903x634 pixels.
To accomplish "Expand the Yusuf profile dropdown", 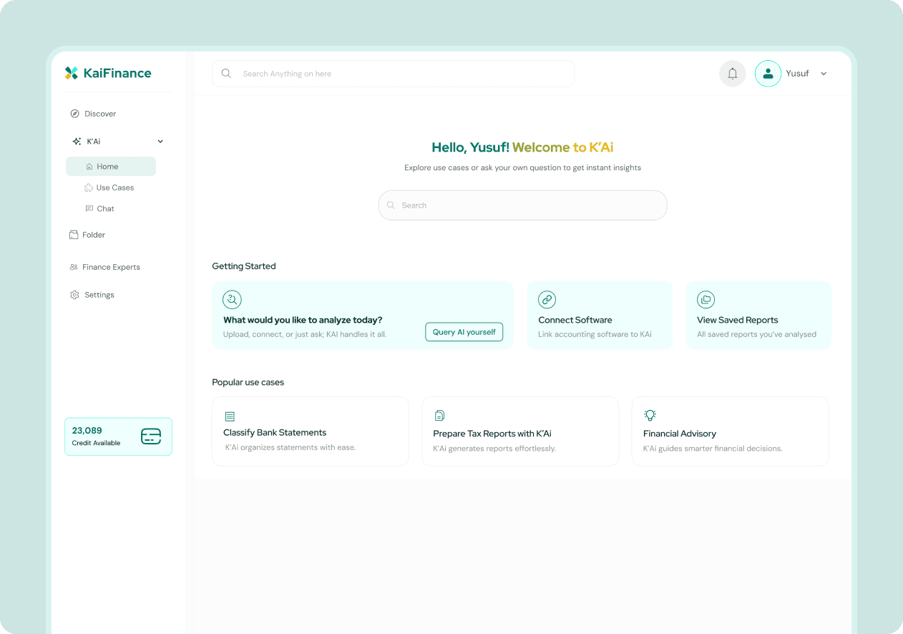I will [824, 73].
